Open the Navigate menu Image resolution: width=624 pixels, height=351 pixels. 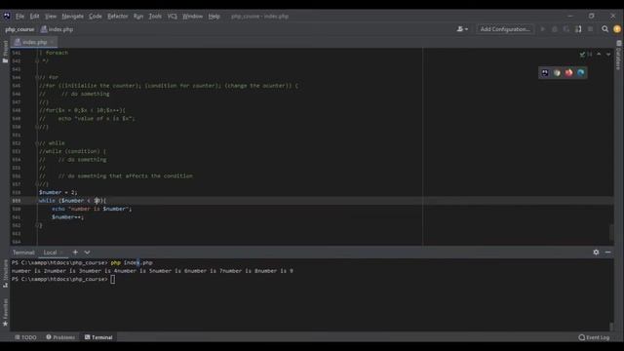(x=72, y=17)
